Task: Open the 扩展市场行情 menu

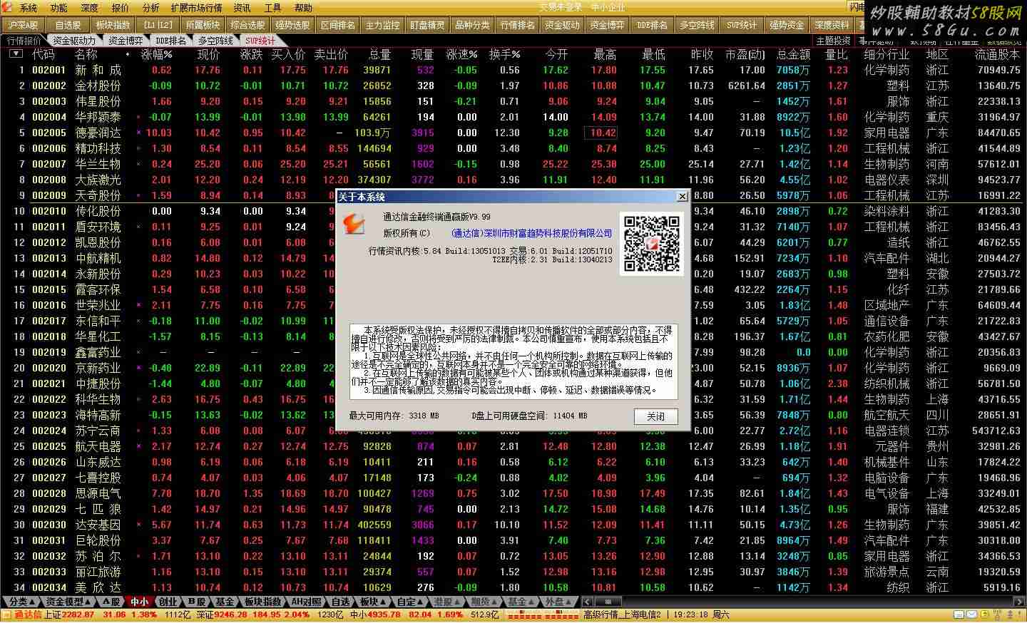Action: pyautogui.click(x=196, y=8)
